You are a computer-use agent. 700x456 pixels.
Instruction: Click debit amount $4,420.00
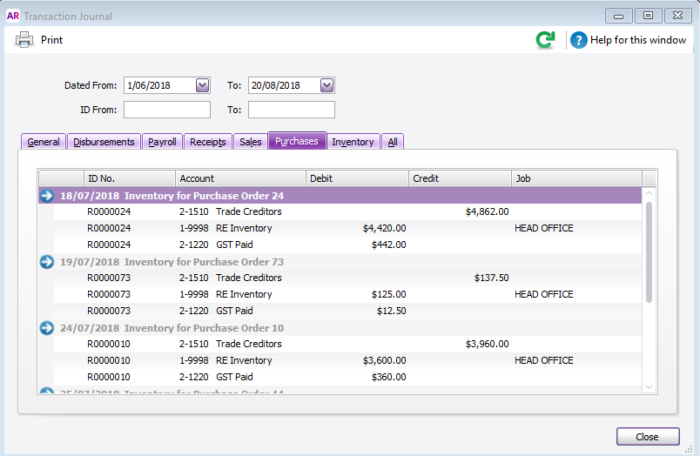(x=384, y=228)
